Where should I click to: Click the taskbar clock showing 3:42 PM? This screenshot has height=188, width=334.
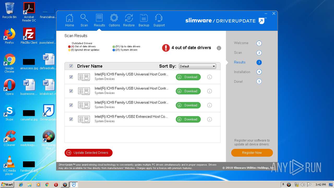pos(320,185)
